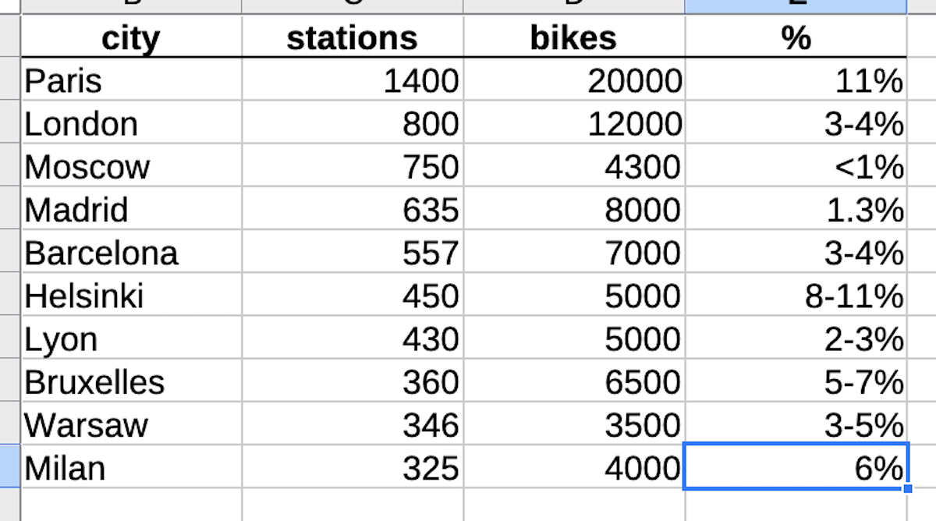Select the Paris city cell
This screenshot has width=936, height=521.
click(x=131, y=79)
